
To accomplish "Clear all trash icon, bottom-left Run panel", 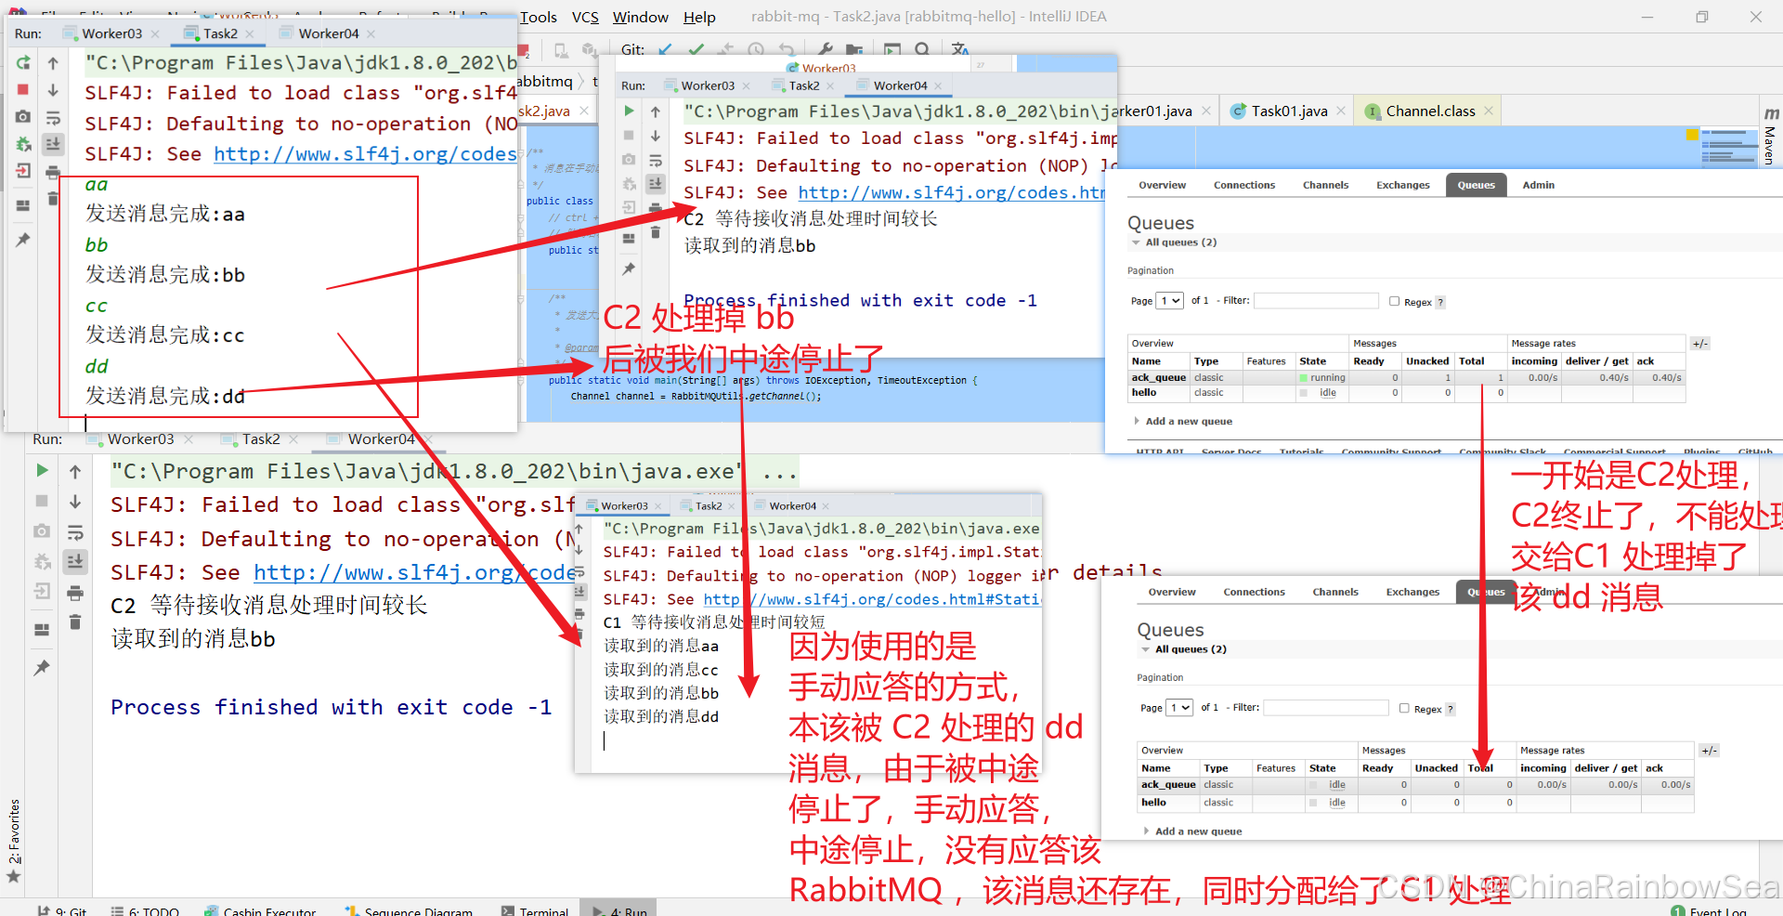I will [75, 622].
